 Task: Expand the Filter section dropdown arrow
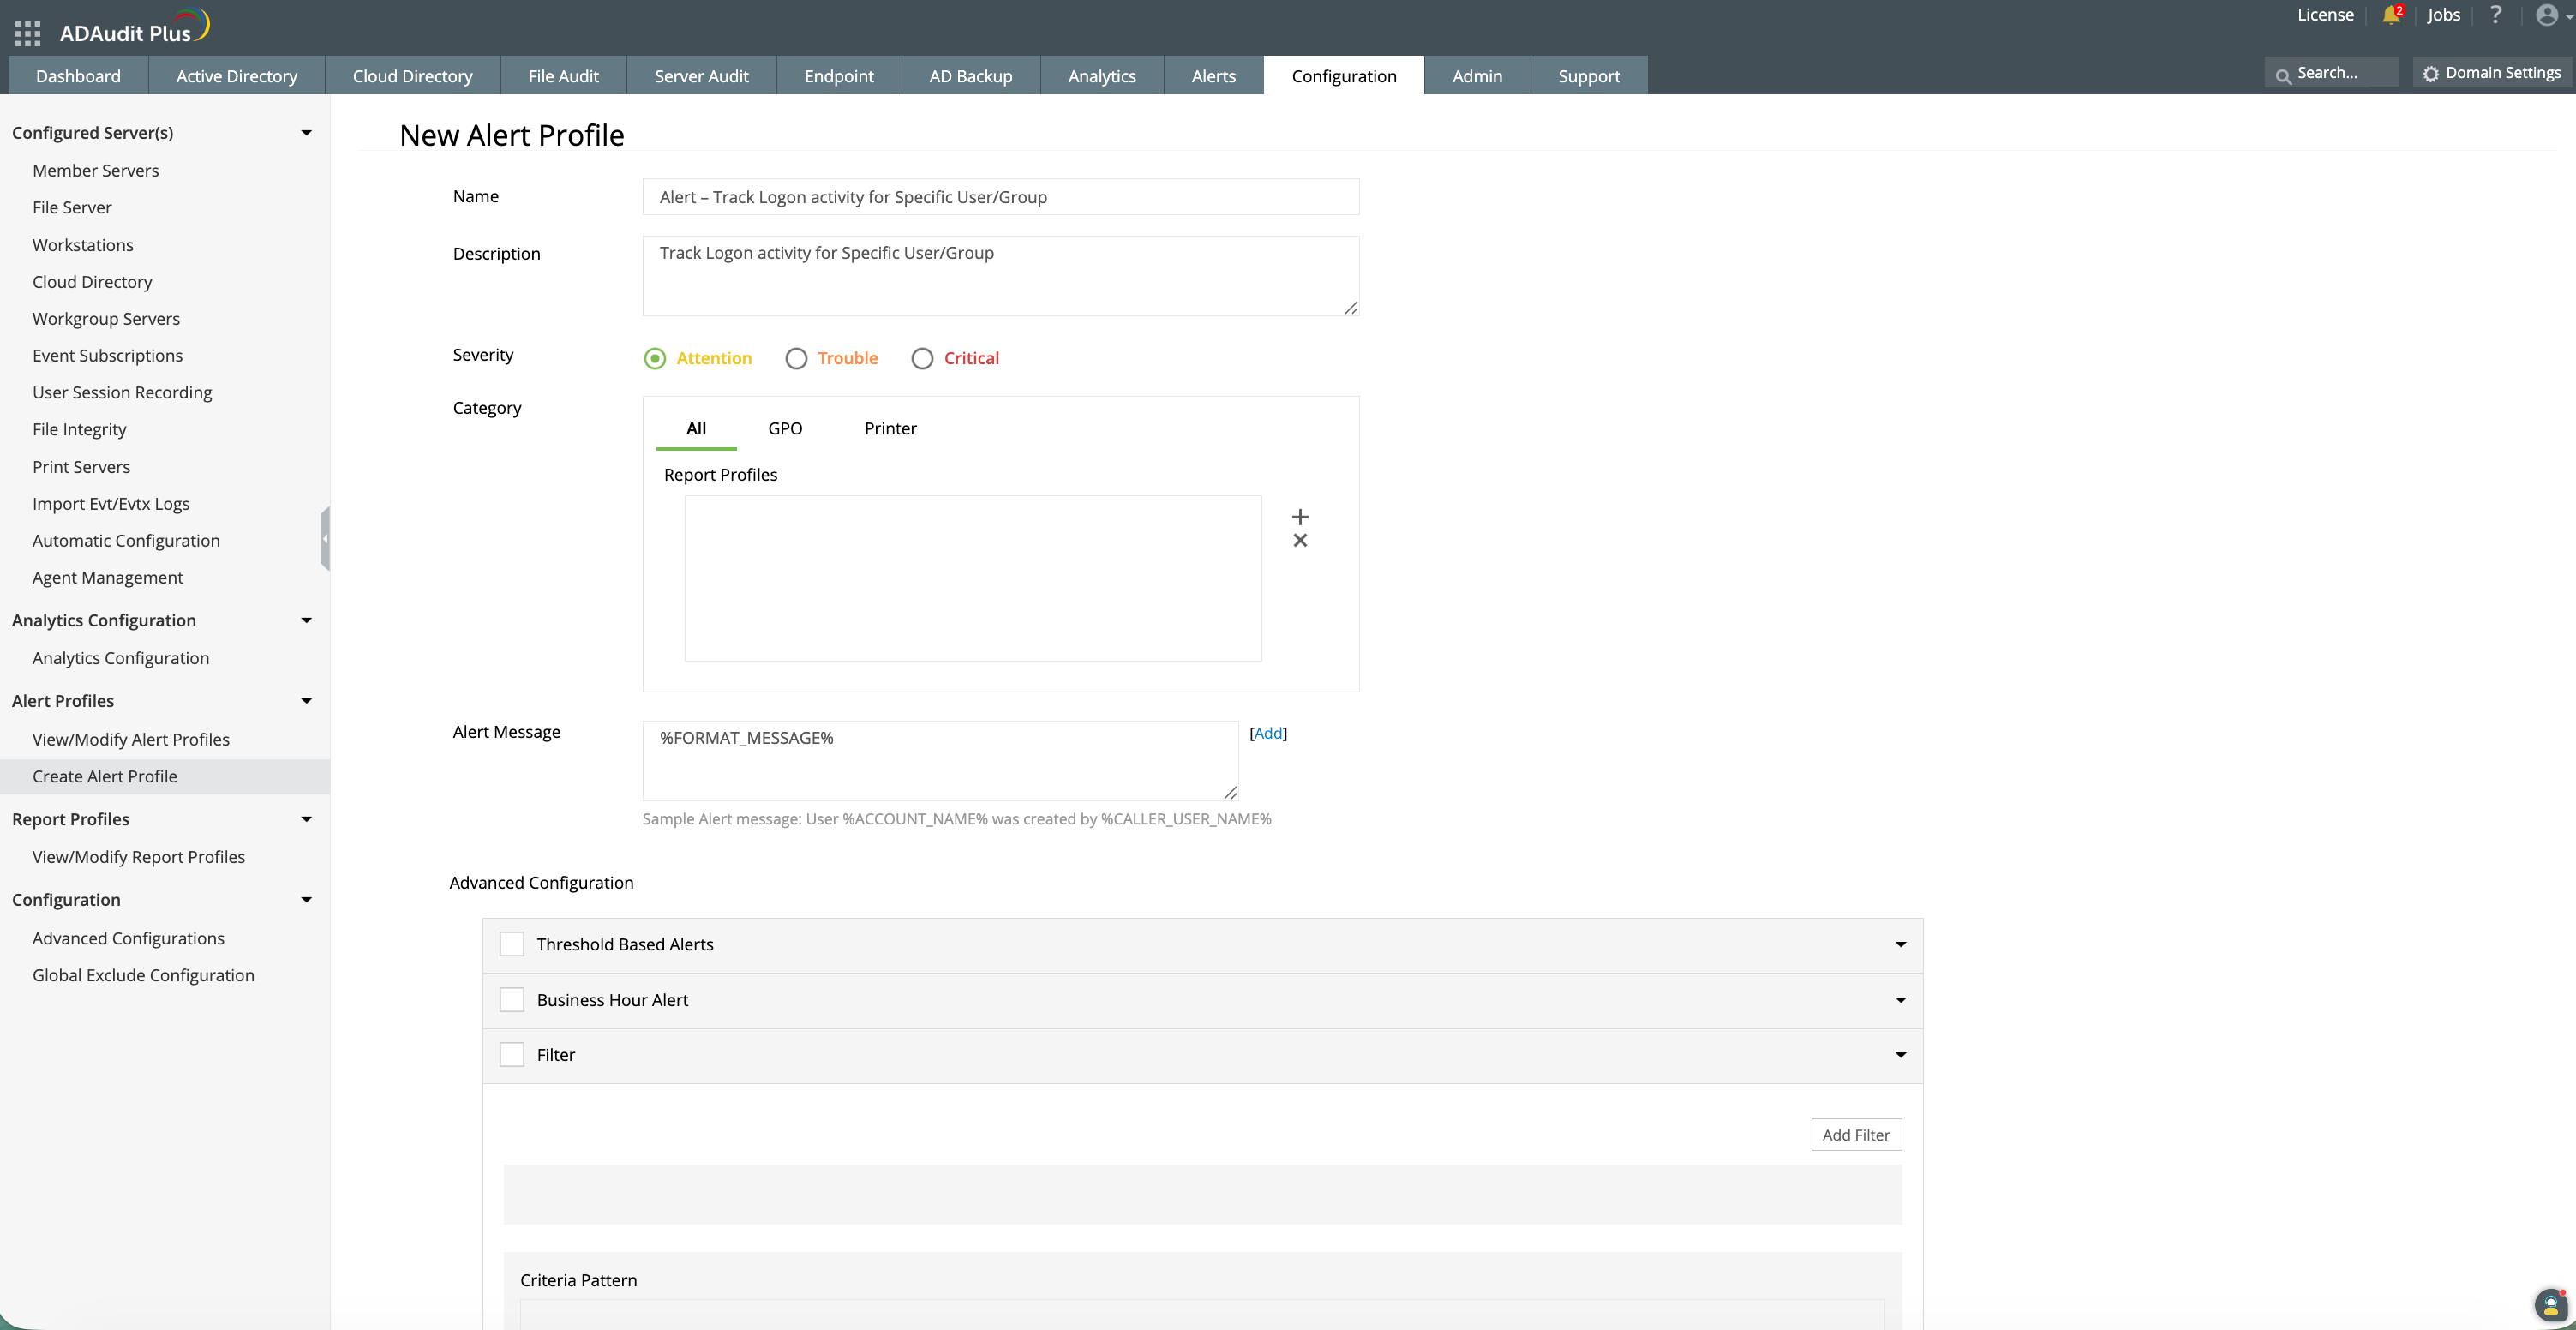[1900, 1055]
